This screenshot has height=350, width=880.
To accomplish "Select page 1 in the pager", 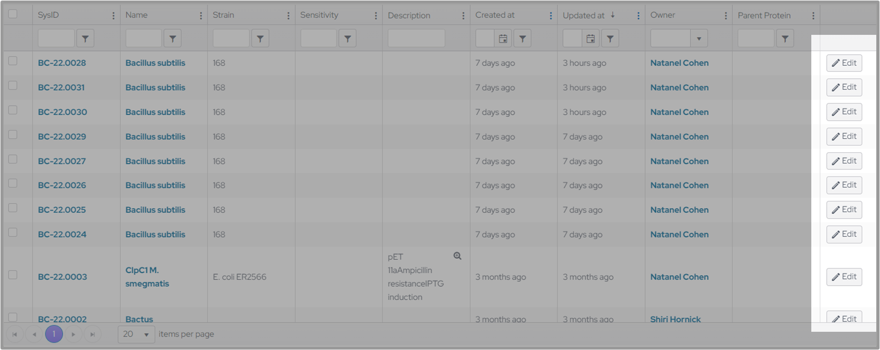I will pos(54,334).
